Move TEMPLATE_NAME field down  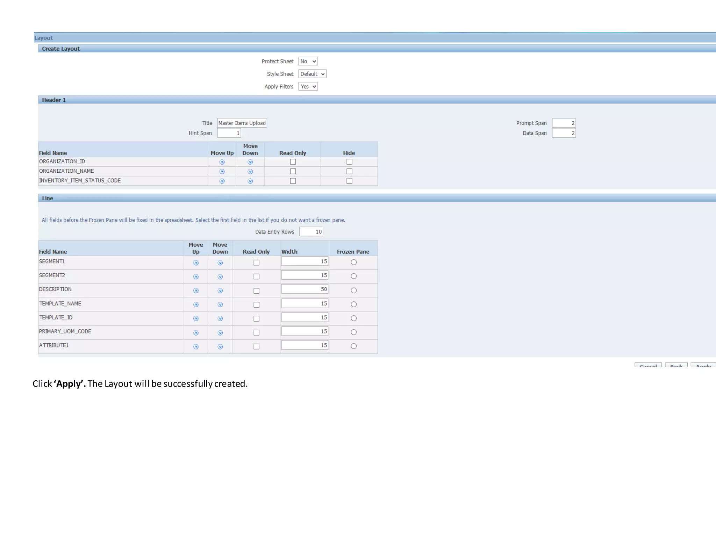220,304
